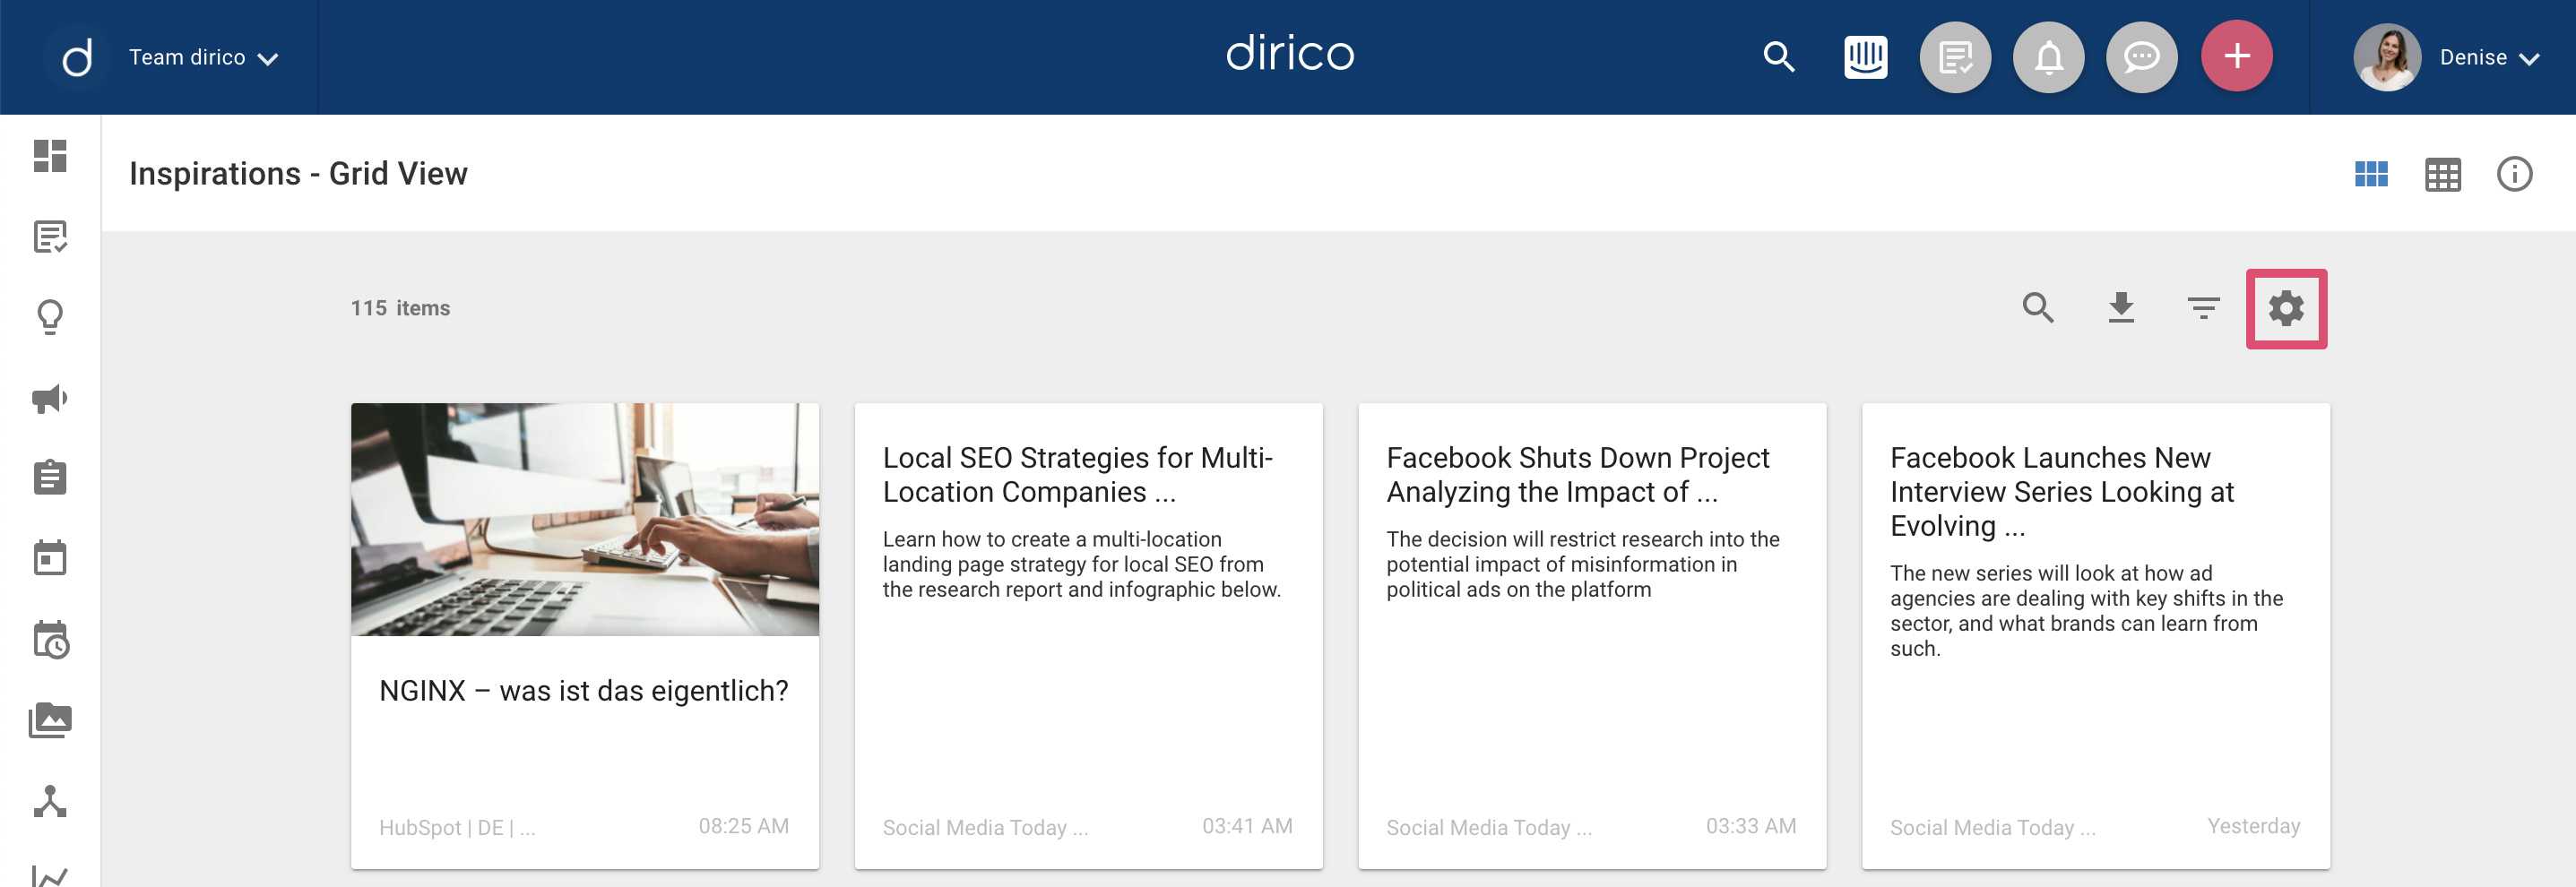
Task: Click Social Media Today label on Facebook Shuts Down card
Action: click(x=1488, y=827)
